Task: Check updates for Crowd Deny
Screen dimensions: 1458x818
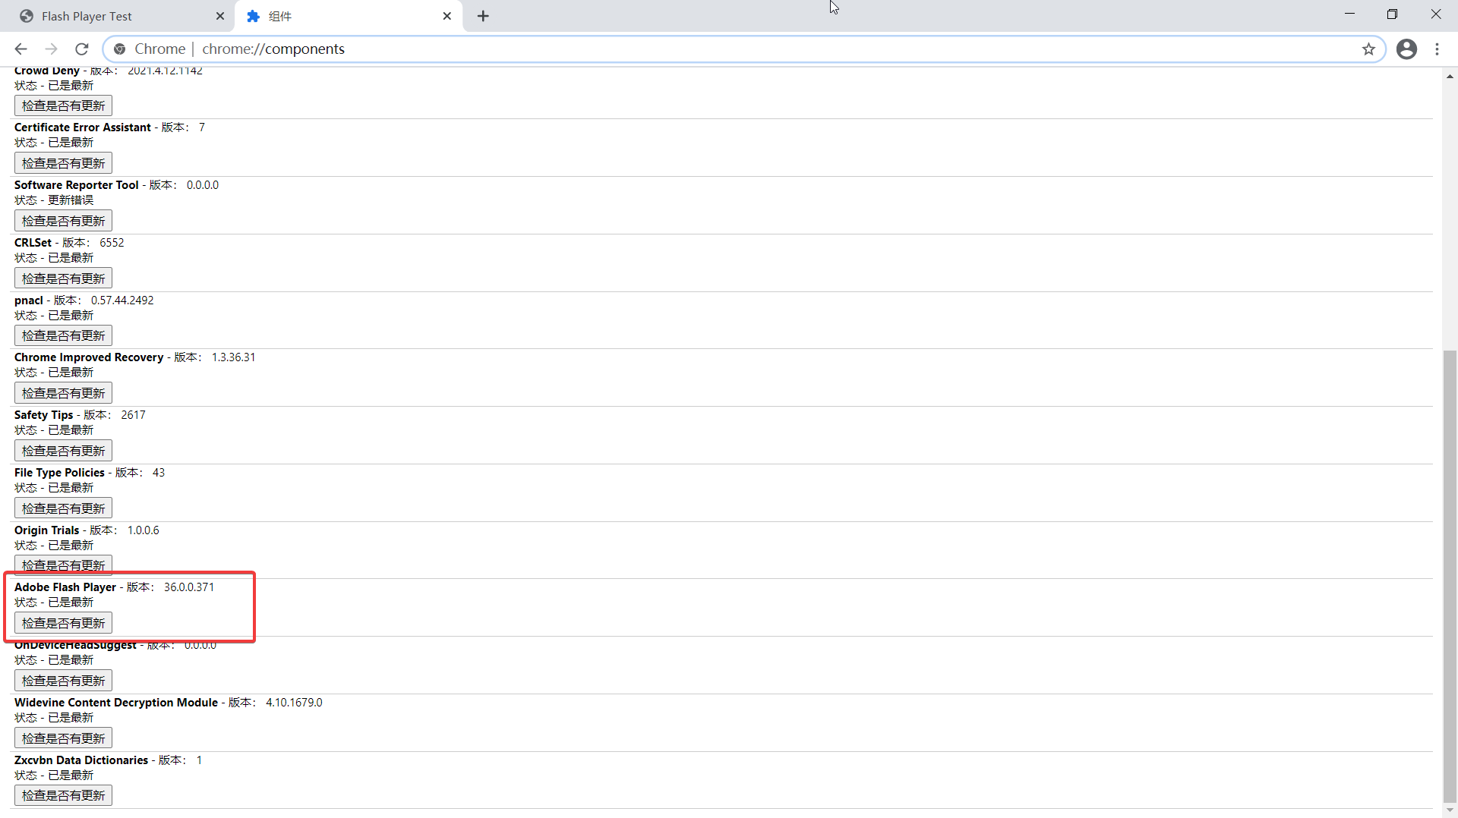Action: point(63,105)
